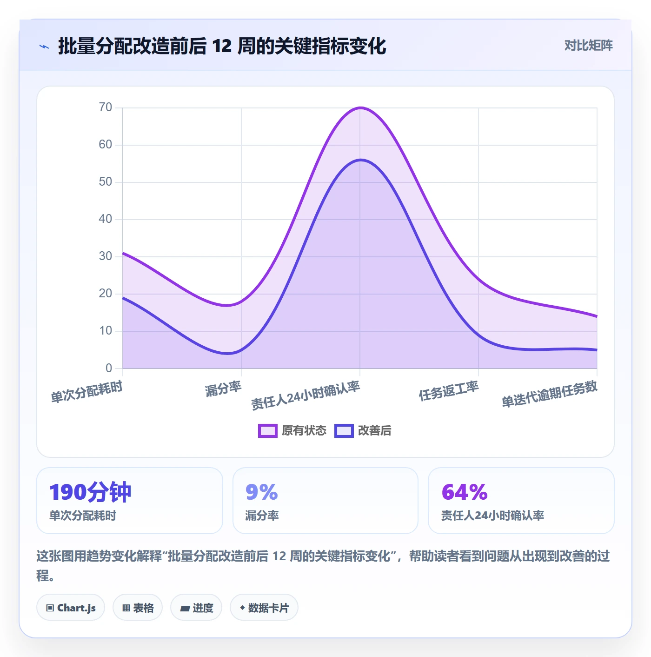Click the blue curve peak near 56
651x657 pixels.
(x=360, y=160)
